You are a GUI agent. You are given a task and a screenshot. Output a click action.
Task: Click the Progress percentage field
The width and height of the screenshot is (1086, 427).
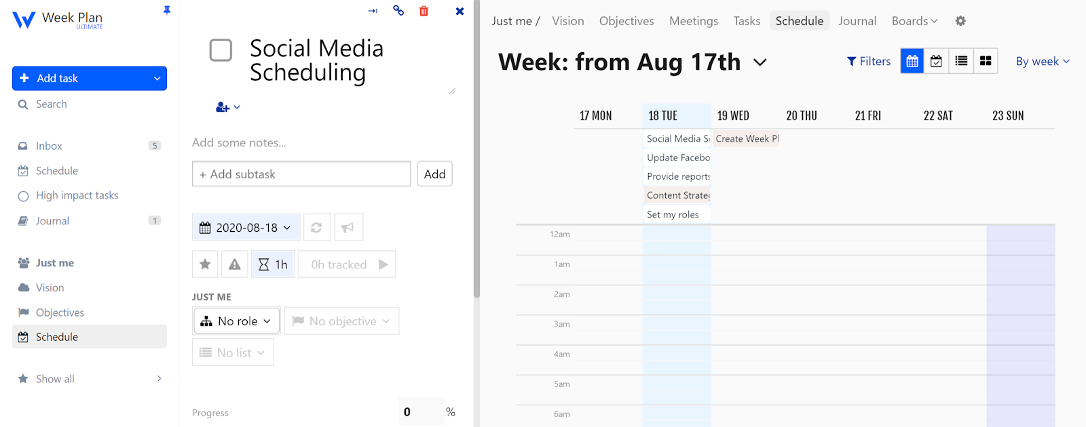(x=421, y=411)
